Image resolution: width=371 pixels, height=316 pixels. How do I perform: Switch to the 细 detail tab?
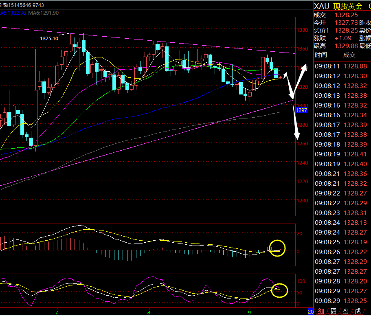tap(321, 312)
